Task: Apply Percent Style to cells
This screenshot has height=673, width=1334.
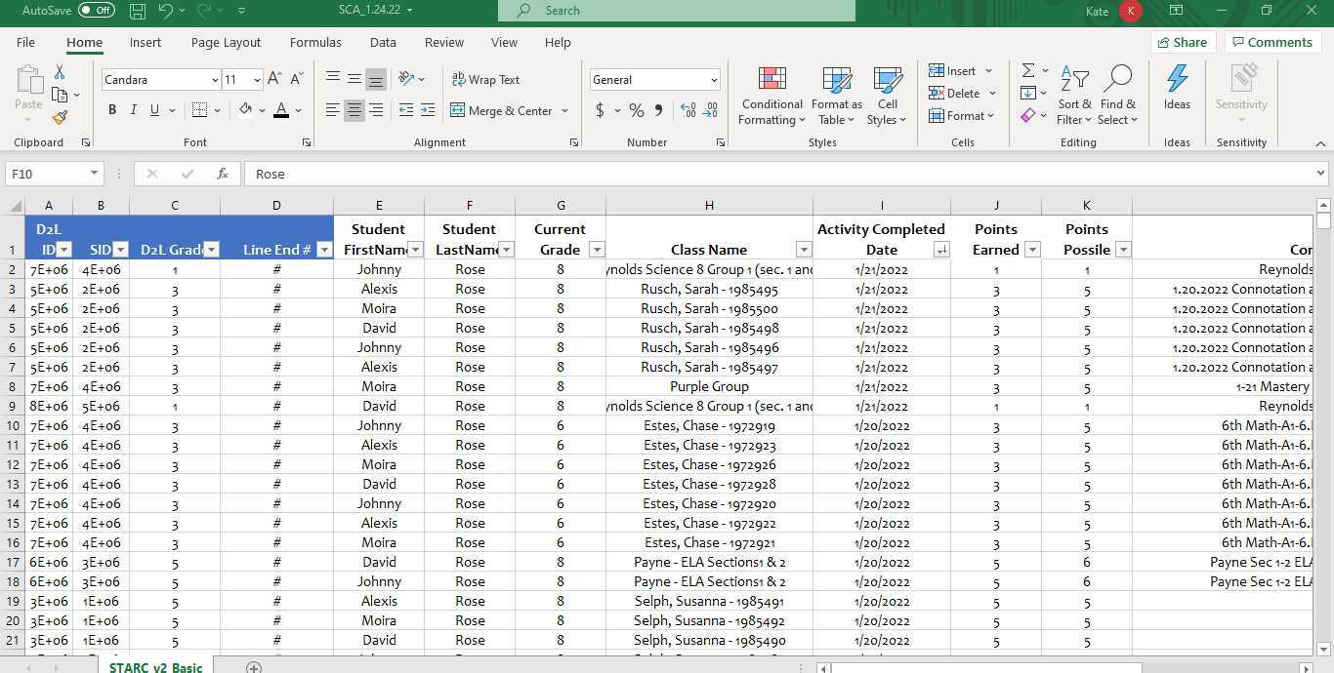Action: pyautogui.click(x=636, y=110)
